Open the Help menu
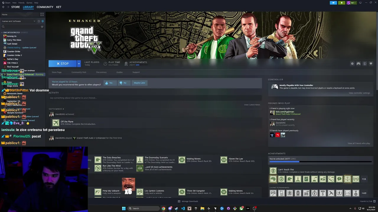This screenshot has width=378, height=212. point(36,3)
